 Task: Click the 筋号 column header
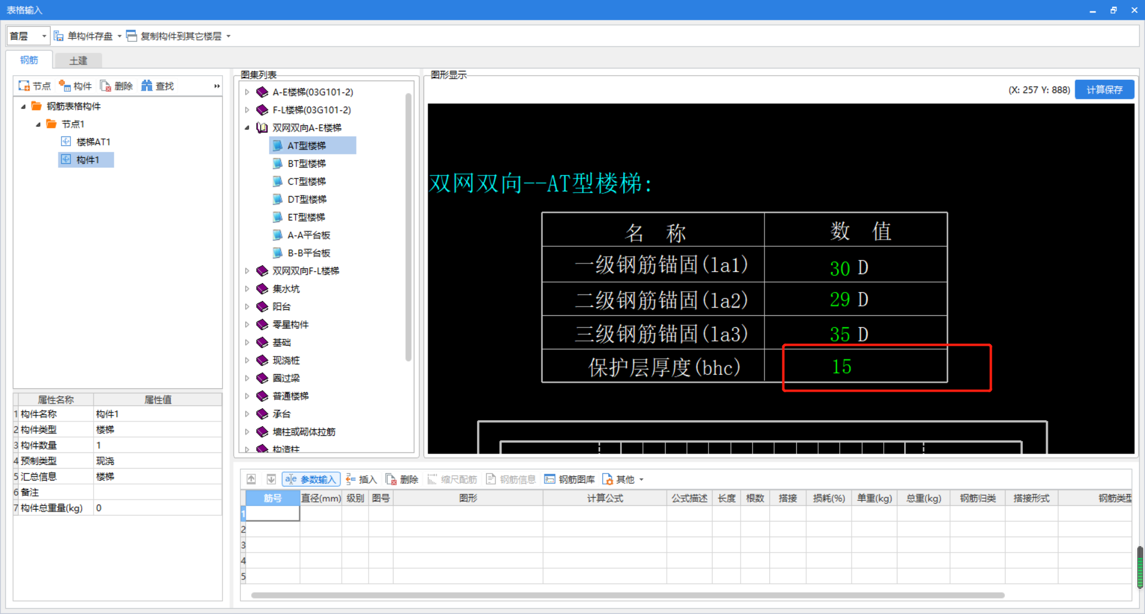[x=273, y=498]
